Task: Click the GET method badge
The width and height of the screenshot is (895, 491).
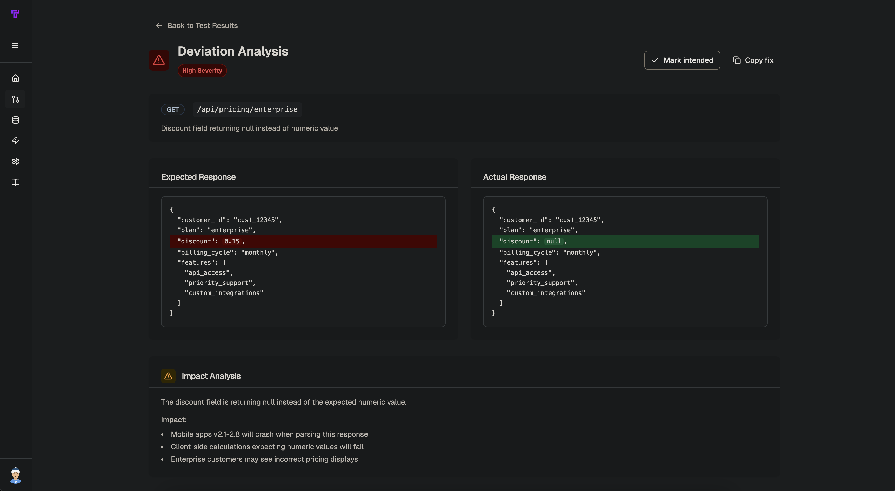Action: (173, 109)
